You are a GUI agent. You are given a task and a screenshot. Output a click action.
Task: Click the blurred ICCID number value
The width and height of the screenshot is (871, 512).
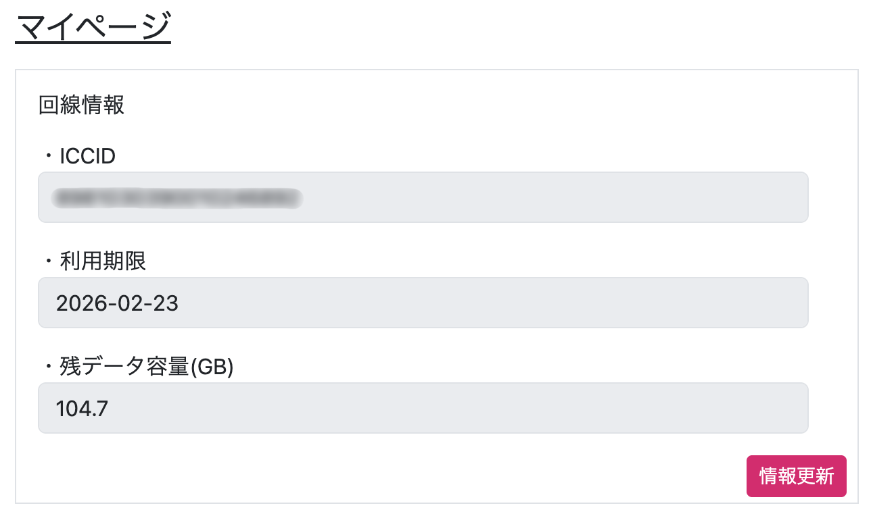tap(177, 197)
